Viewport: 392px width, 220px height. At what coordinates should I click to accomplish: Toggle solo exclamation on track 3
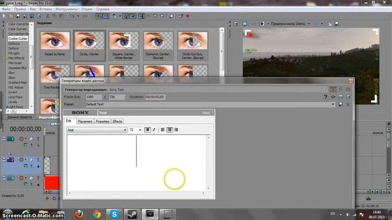coord(38,178)
